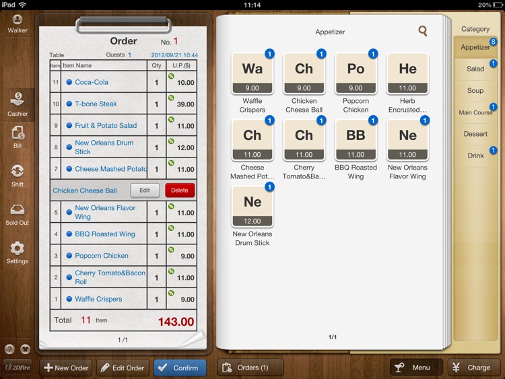Add New Orleans Drum Stick tile

pos(252,207)
